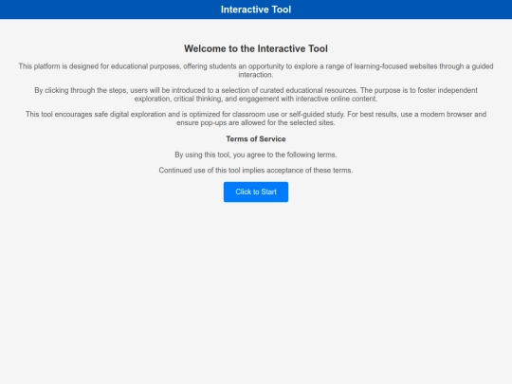Image resolution: width=512 pixels, height=384 pixels.
Task: Click the Terms of Service heading
Action: click(x=256, y=139)
